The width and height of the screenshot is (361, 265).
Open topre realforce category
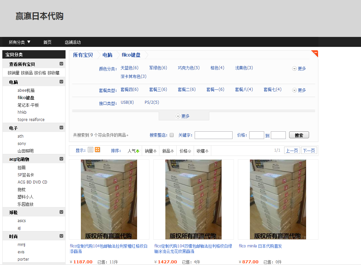coord(31,120)
